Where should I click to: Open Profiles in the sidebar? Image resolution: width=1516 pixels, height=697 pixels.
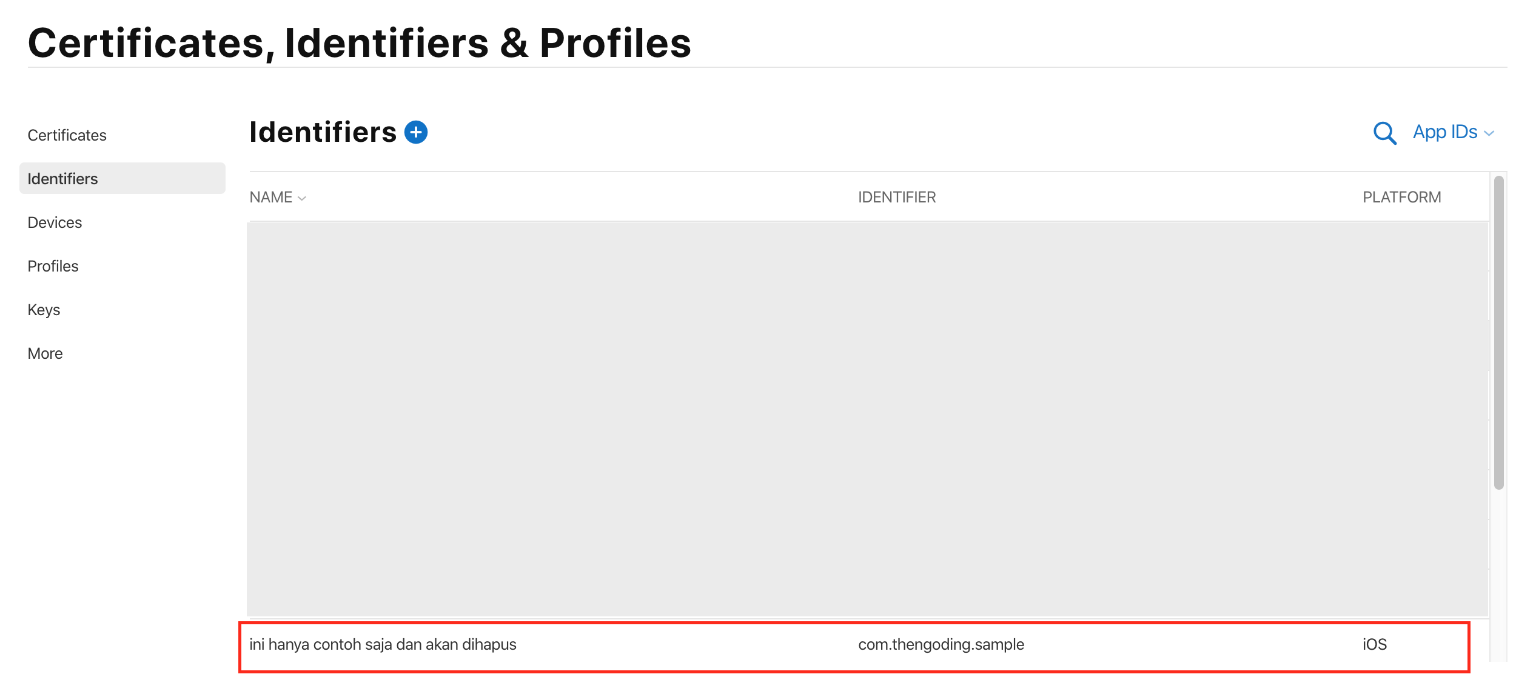point(53,266)
